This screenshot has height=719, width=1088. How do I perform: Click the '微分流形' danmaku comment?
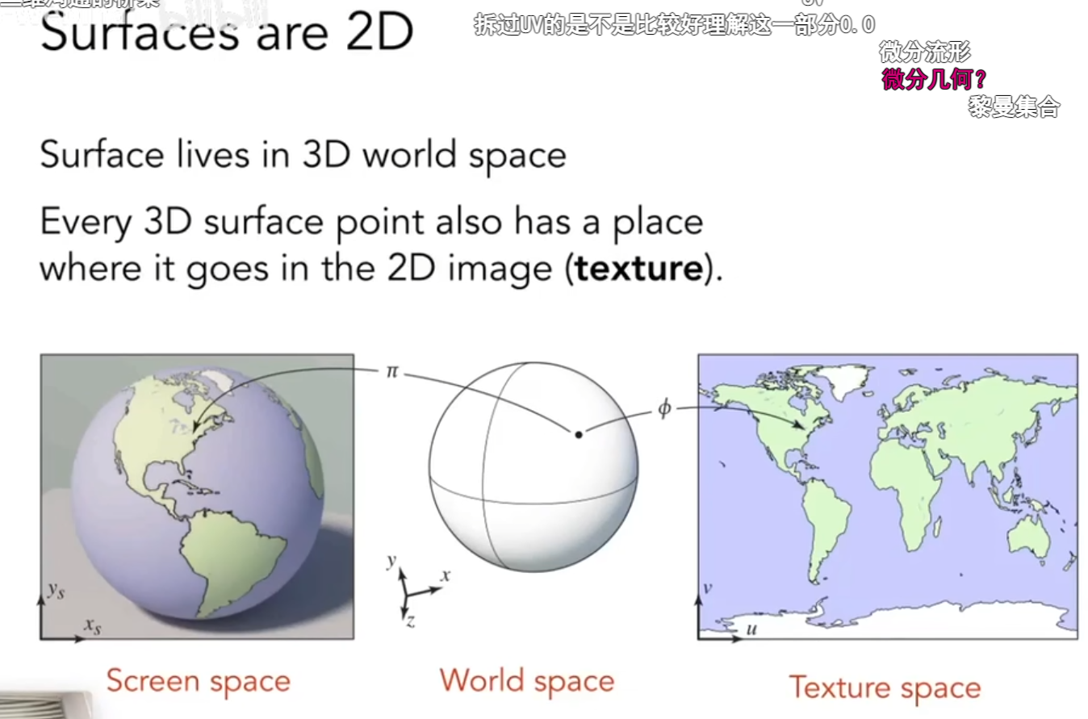(924, 53)
